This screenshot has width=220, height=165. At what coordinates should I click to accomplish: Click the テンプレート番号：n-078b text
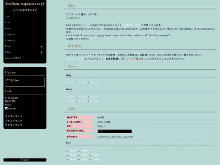[81, 14]
